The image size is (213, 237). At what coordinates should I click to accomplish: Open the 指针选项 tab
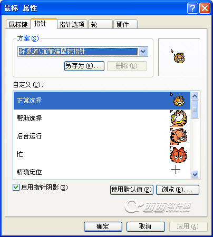[72, 24]
